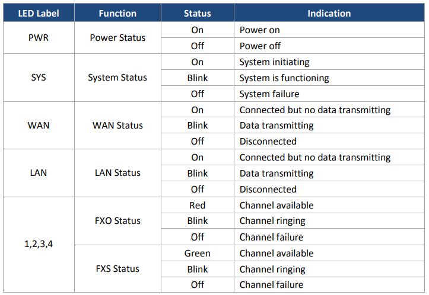Image resolution: width=429 pixels, height=295 pixels.
Task: Select the Indication column header
Action: pyautogui.click(x=329, y=13)
